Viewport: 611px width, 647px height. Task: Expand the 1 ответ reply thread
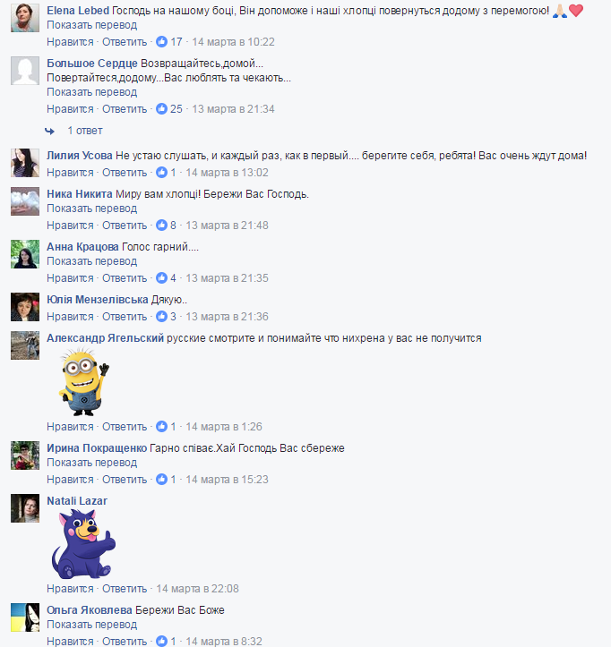[85, 131]
